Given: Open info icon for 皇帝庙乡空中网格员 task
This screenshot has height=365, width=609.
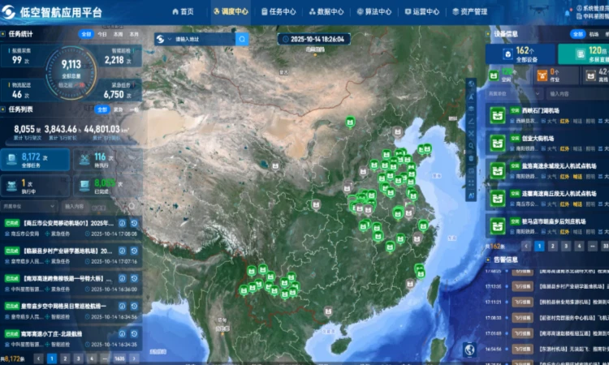Looking at the screenshot, I should 122,306.
